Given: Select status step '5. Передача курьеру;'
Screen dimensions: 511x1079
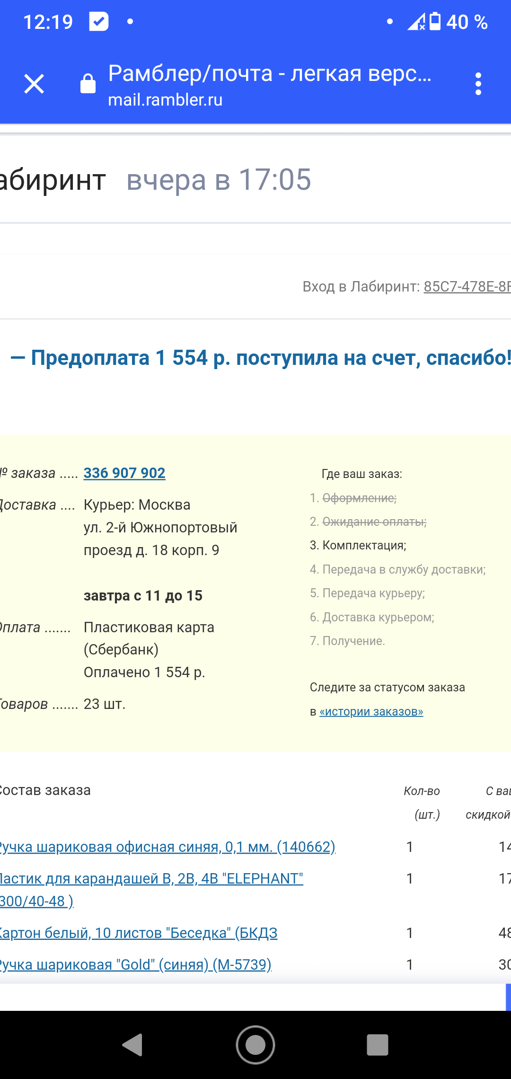Looking at the screenshot, I should (368, 593).
